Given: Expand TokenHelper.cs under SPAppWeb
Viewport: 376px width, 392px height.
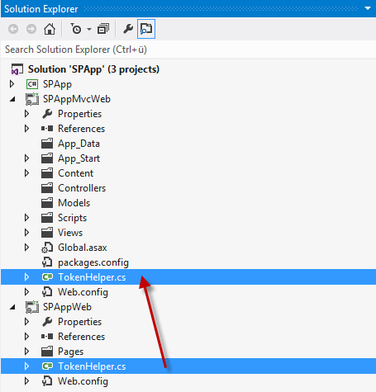Looking at the screenshot, I should point(26,366).
